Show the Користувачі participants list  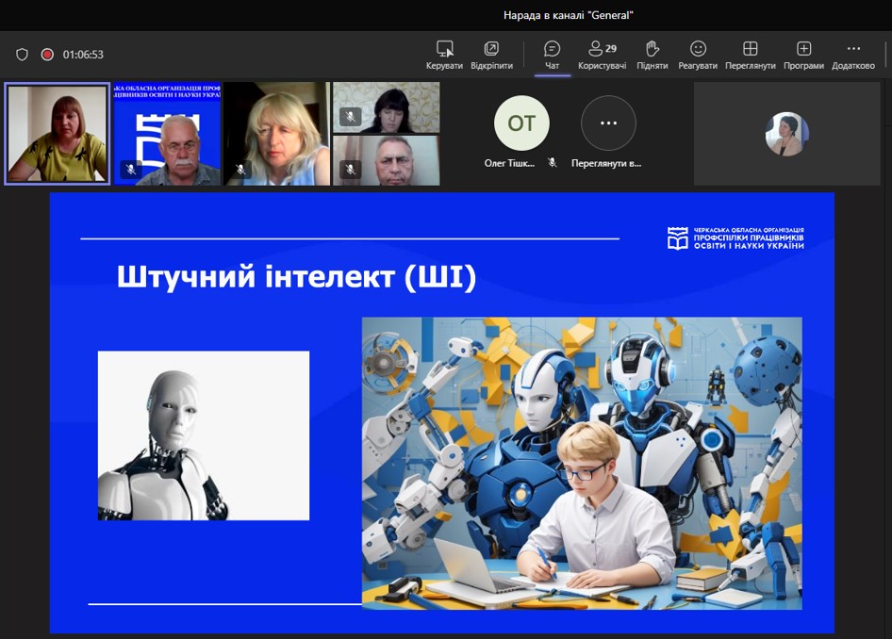[x=602, y=49]
